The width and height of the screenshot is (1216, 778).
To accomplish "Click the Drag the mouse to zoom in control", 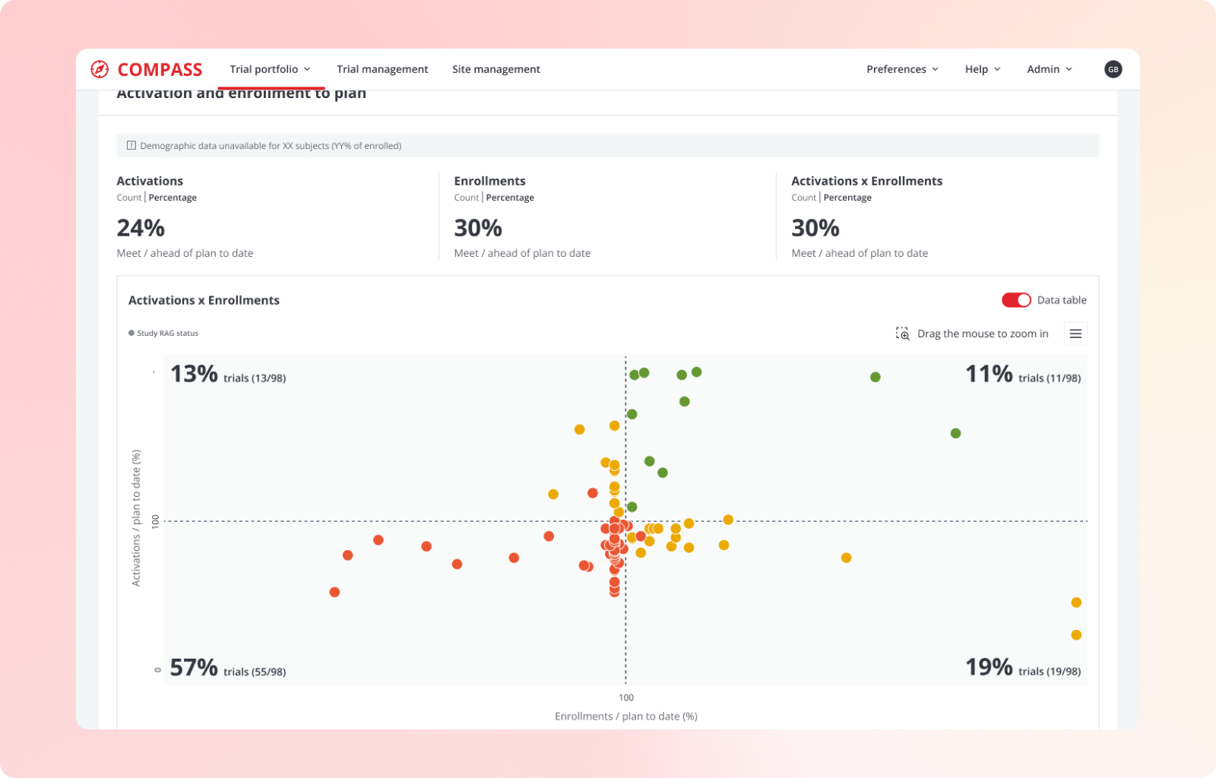I will click(x=983, y=334).
